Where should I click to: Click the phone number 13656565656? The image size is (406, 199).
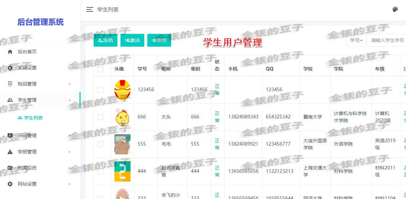coord(243,171)
